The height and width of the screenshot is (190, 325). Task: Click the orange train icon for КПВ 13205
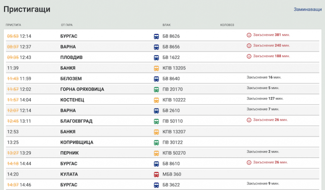(x=156, y=68)
